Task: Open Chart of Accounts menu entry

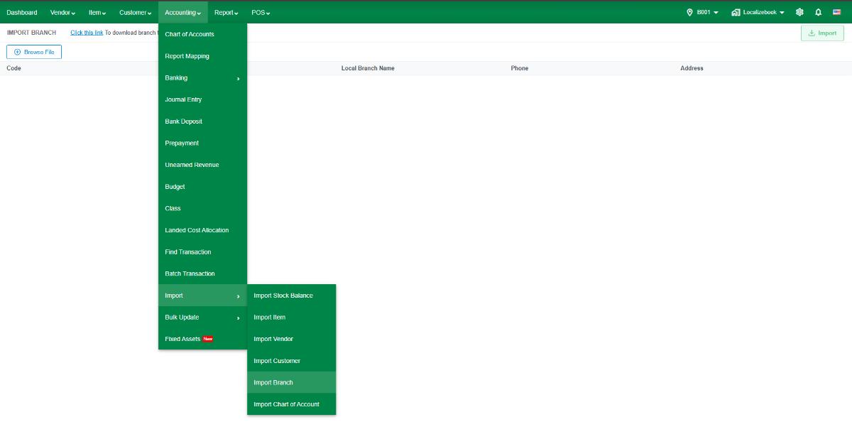Action: tap(202, 34)
